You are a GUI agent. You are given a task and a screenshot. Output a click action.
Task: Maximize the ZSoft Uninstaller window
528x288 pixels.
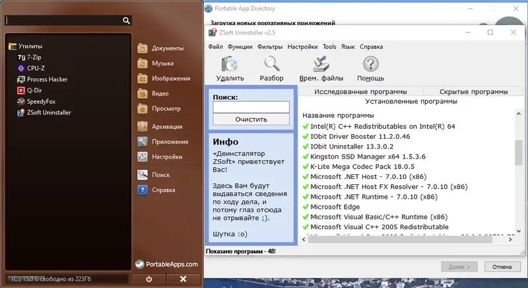click(x=490, y=32)
